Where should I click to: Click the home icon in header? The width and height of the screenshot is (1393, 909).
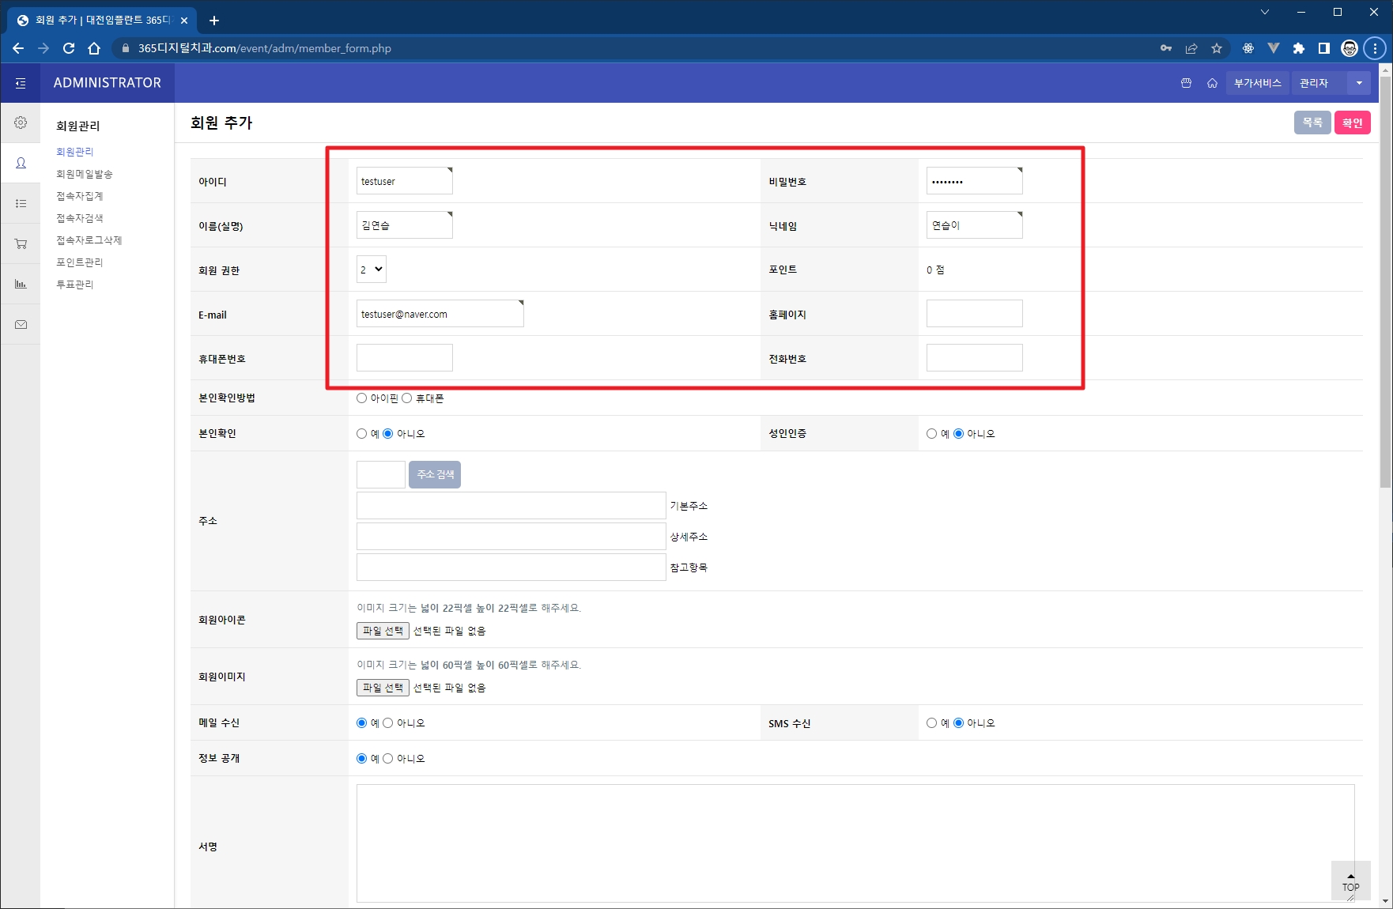tap(1212, 83)
